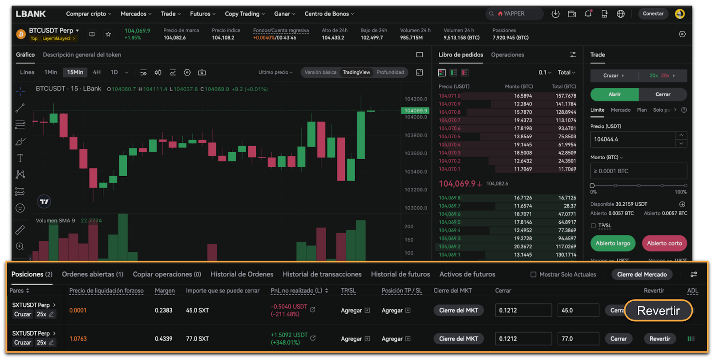Open the emoji sticker tool

click(x=20, y=208)
